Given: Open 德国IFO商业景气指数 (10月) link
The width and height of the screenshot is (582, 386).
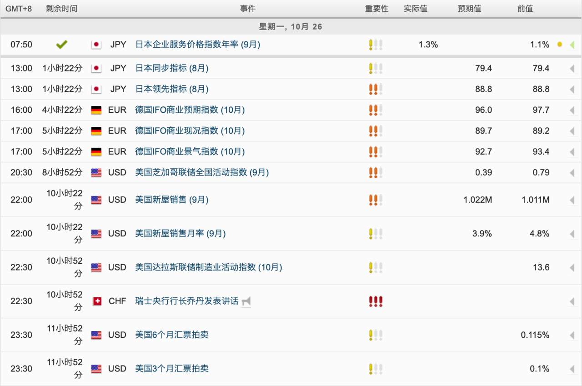Looking at the screenshot, I should click(x=190, y=151).
